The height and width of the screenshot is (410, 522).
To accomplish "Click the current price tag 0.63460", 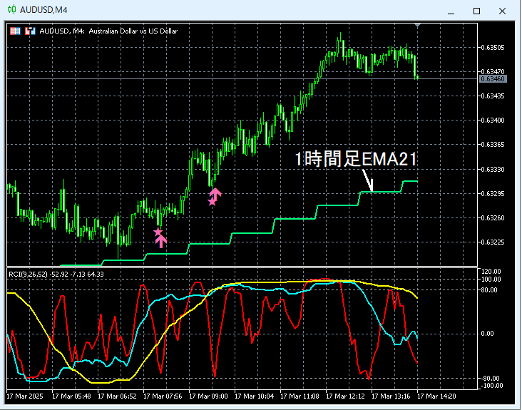I will pyautogui.click(x=493, y=79).
